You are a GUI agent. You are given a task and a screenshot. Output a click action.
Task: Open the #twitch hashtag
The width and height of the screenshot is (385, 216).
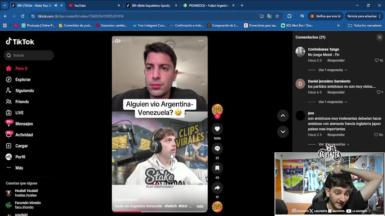point(171,206)
